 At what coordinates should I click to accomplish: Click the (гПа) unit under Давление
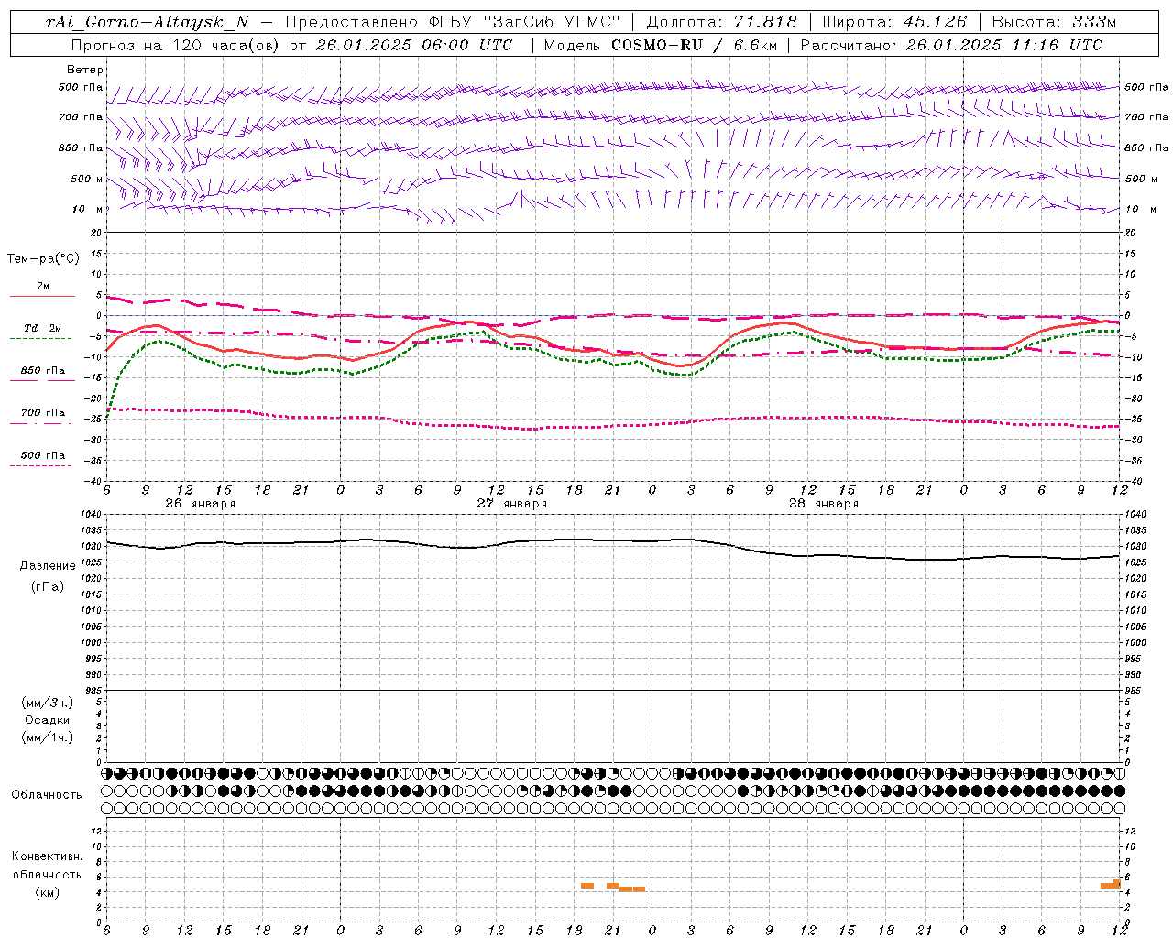point(48,586)
